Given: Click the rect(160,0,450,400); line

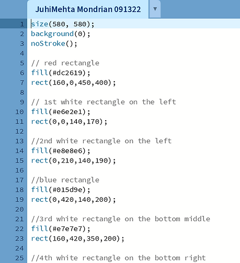Looking at the screenshot, I should click(x=73, y=83).
